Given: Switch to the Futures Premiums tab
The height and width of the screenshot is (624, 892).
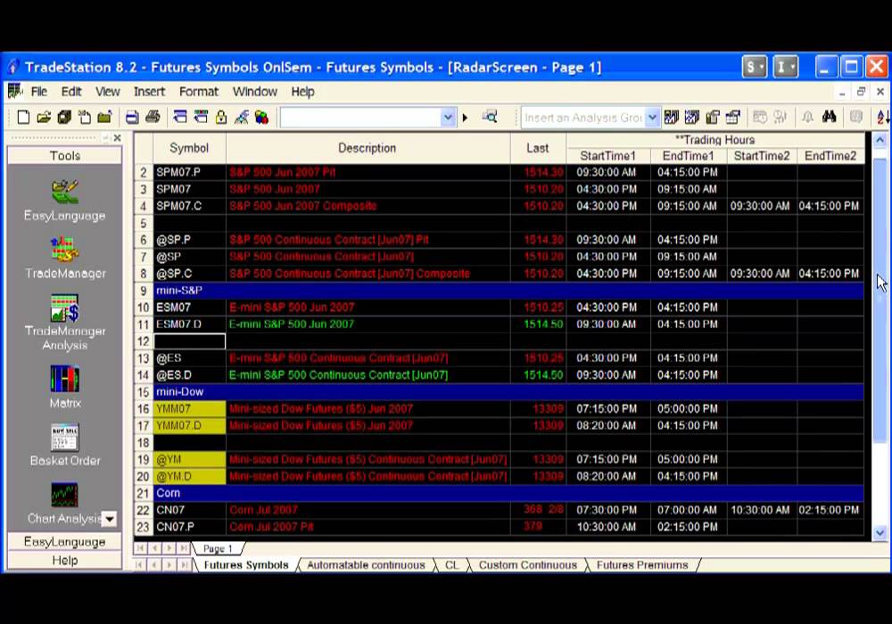Looking at the screenshot, I should [x=642, y=565].
